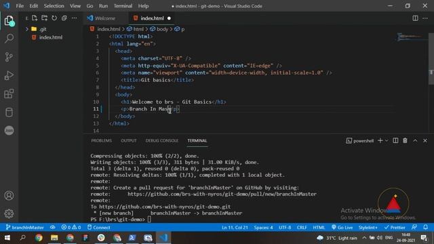Open the Accounts menu

[x=9, y=196]
